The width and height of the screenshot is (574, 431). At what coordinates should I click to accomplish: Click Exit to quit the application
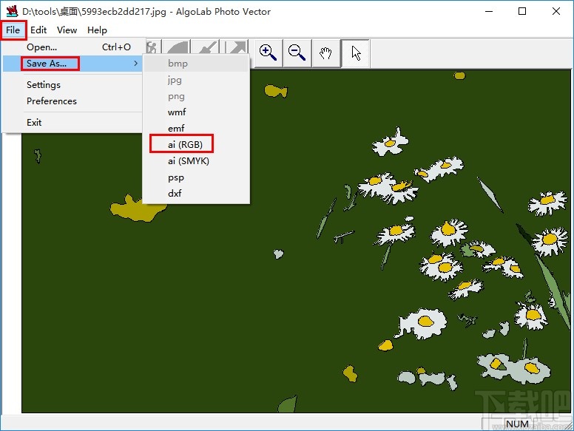click(x=34, y=123)
